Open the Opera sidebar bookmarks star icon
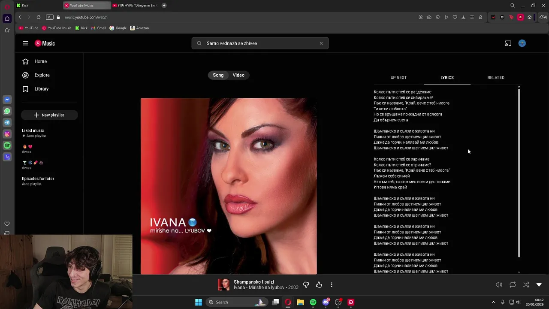This screenshot has height=309, width=549. click(x=7, y=30)
